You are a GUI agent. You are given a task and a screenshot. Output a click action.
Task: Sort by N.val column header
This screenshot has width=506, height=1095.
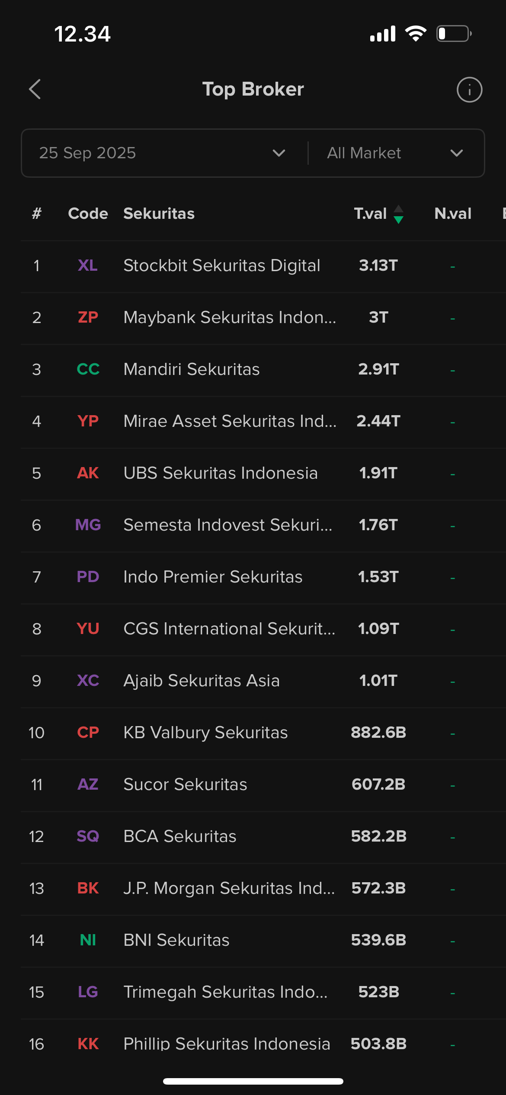coord(453,214)
